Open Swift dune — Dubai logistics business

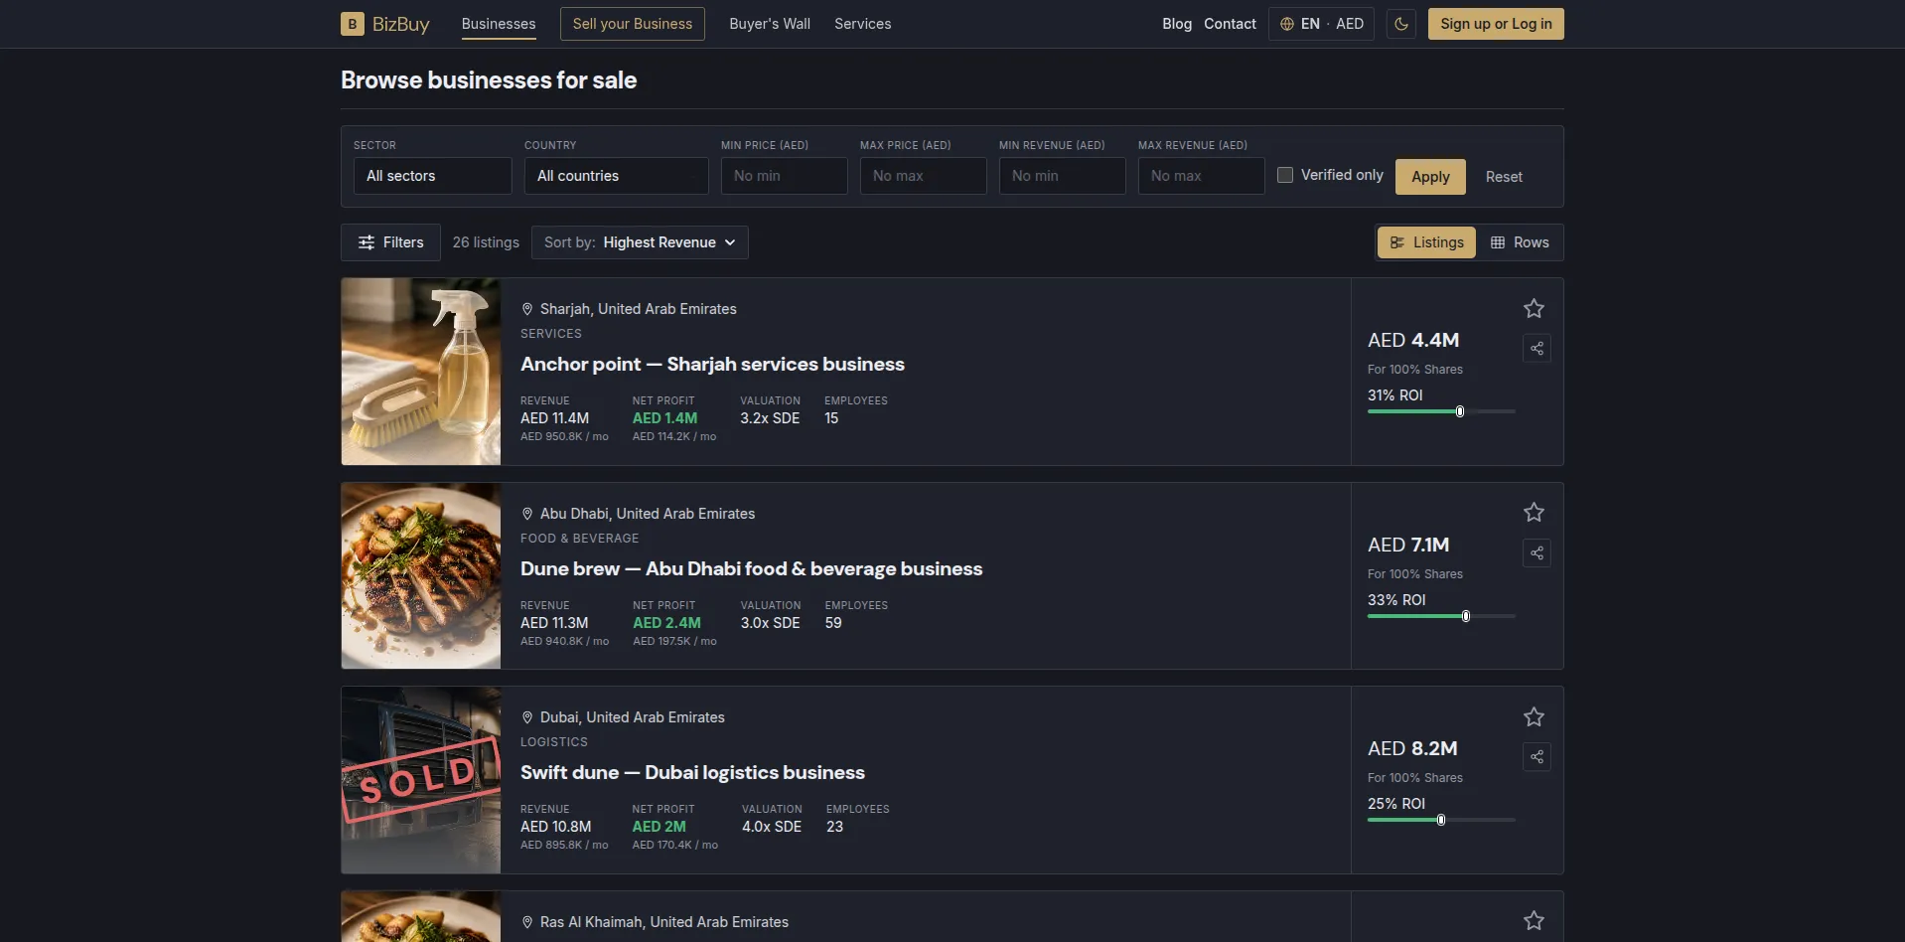692,773
